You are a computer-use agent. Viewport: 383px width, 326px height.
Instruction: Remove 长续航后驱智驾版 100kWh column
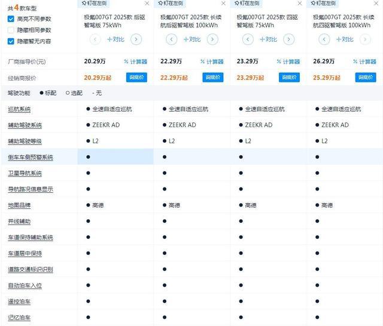click(x=223, y=4)
